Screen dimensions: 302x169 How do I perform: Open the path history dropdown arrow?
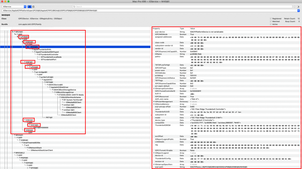point(299,11)
